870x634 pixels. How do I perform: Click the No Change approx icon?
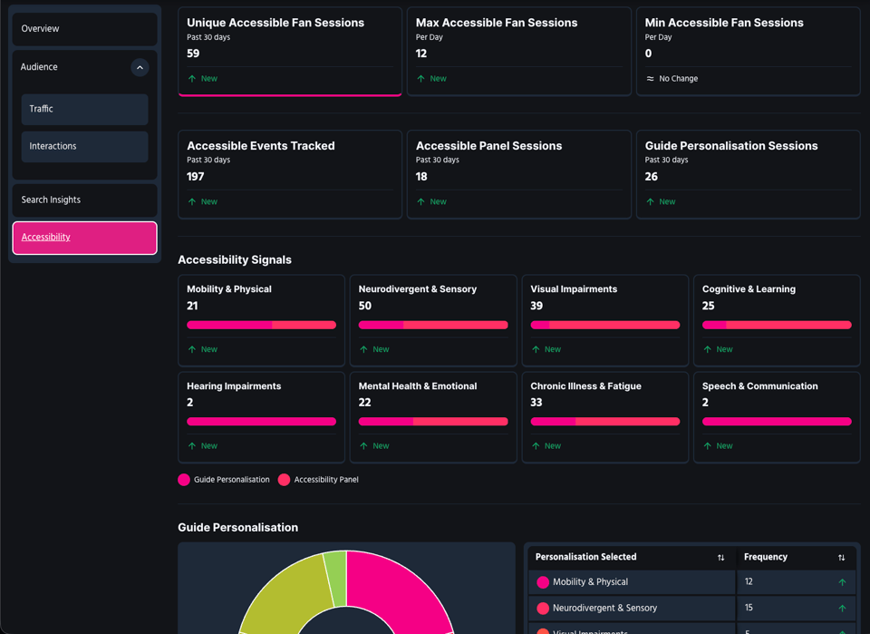point(651,79)
